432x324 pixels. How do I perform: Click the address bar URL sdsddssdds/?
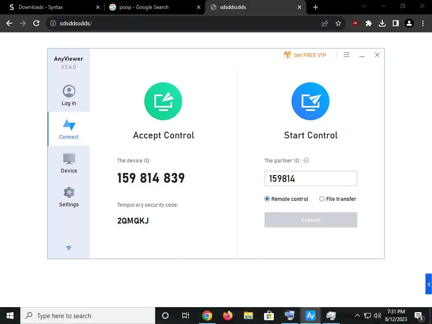(x=76, y=24)
